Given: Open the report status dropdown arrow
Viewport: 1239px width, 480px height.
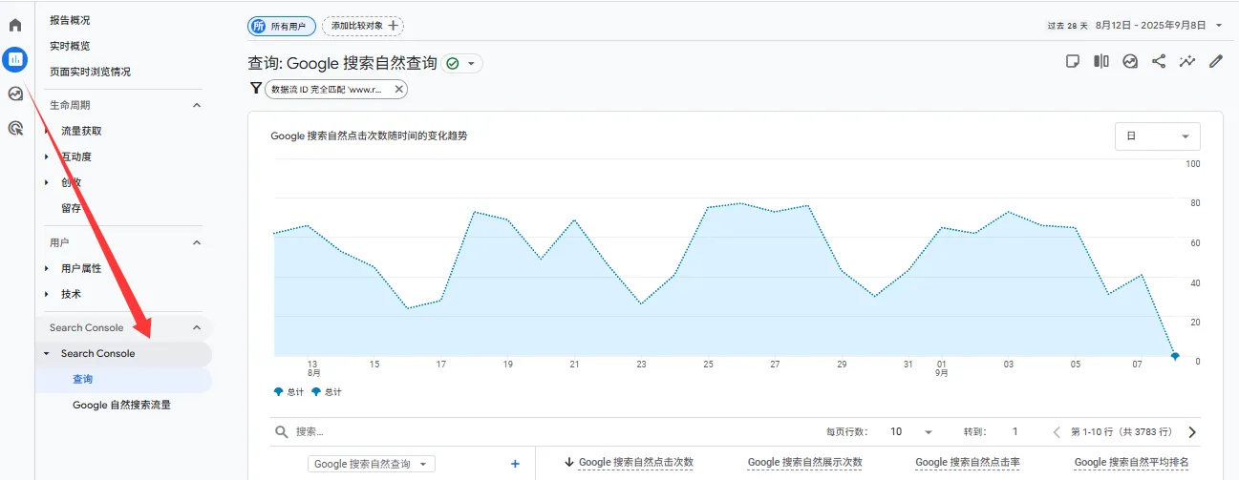Looking at the screenshot, I should pyautogui.click(x=471, y=63).
